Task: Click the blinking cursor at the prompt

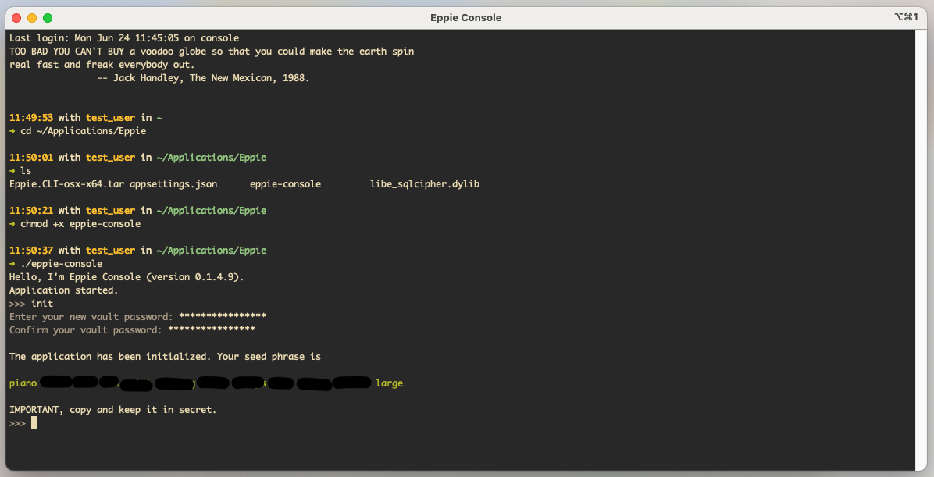Action: (x=34, y=423)
